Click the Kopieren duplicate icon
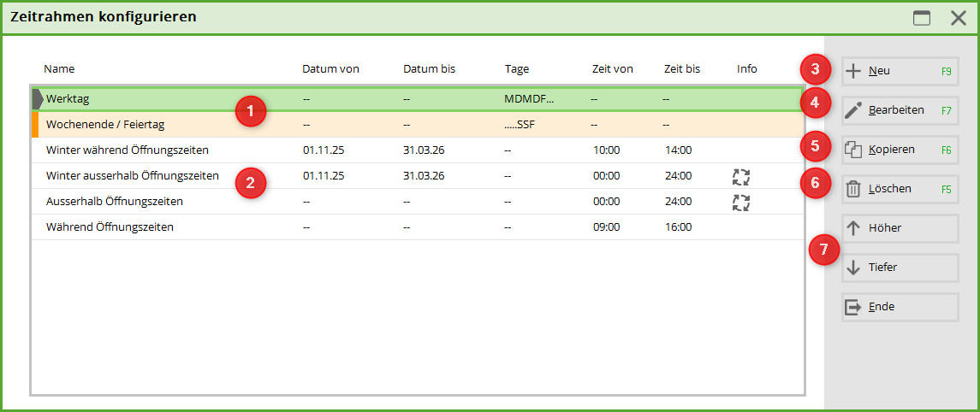Viewport: 980px width, 412px height. (853, 150)
